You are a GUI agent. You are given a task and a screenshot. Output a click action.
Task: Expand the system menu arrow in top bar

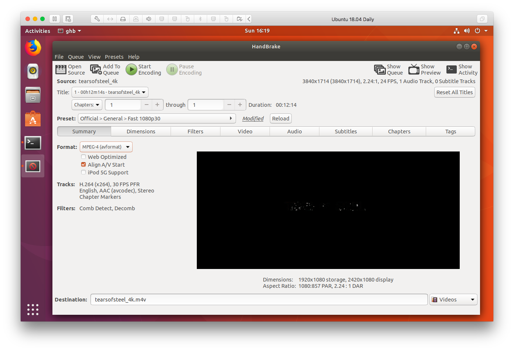click(486, 31)
